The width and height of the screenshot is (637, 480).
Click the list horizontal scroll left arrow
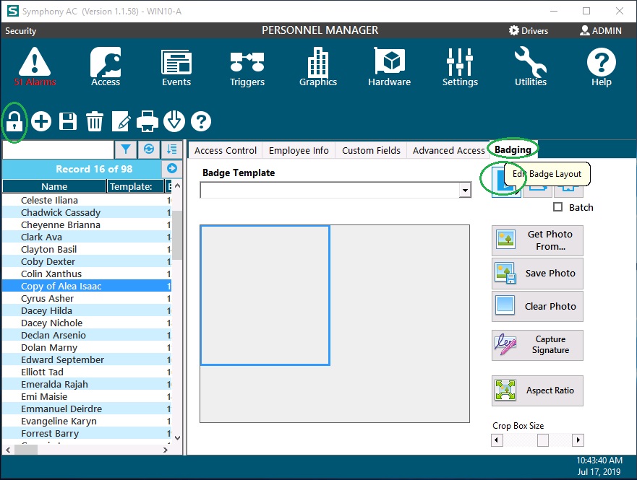[8, 450]
